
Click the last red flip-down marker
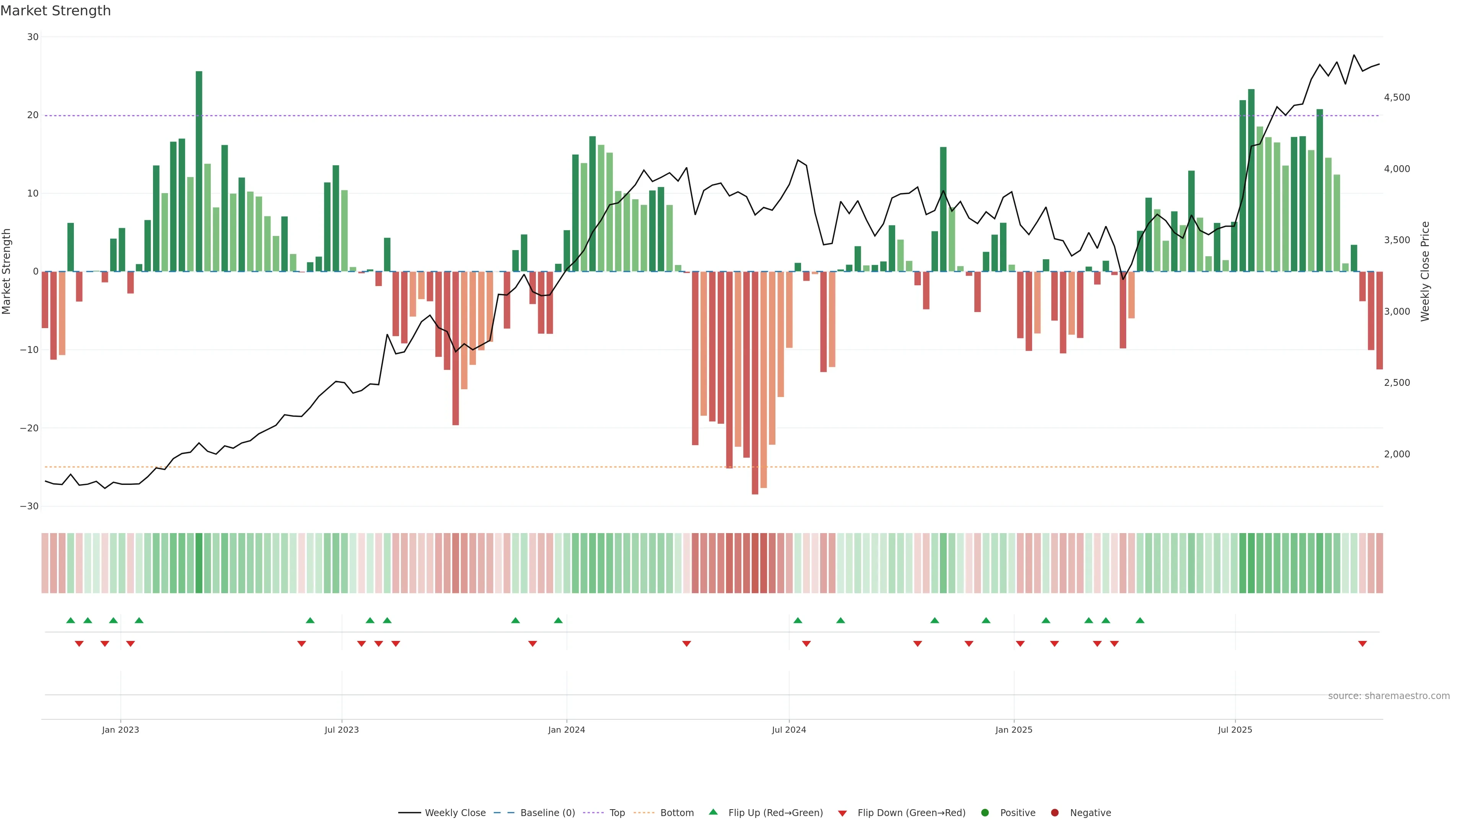tap(1362, 644)
